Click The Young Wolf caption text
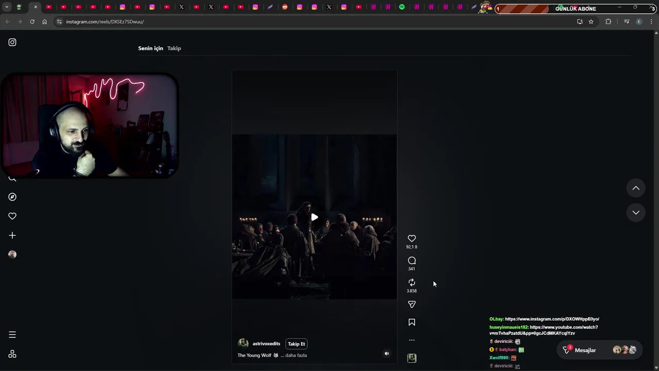 point(254,356)
